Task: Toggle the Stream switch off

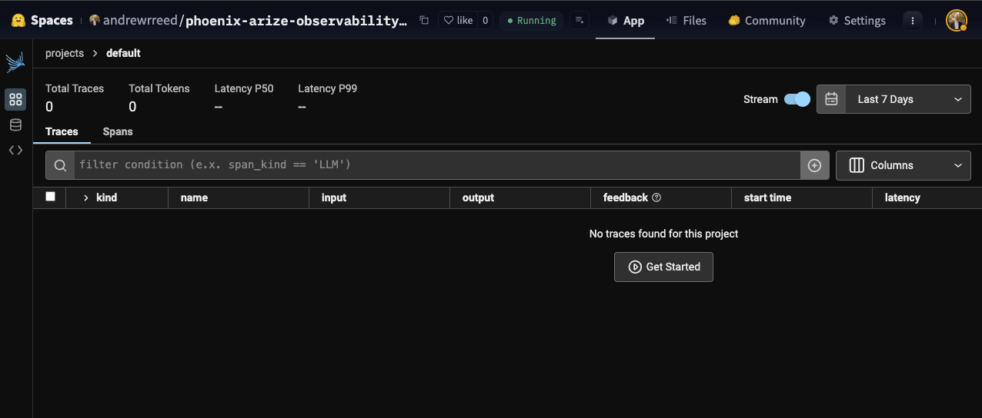Action: 797,99
